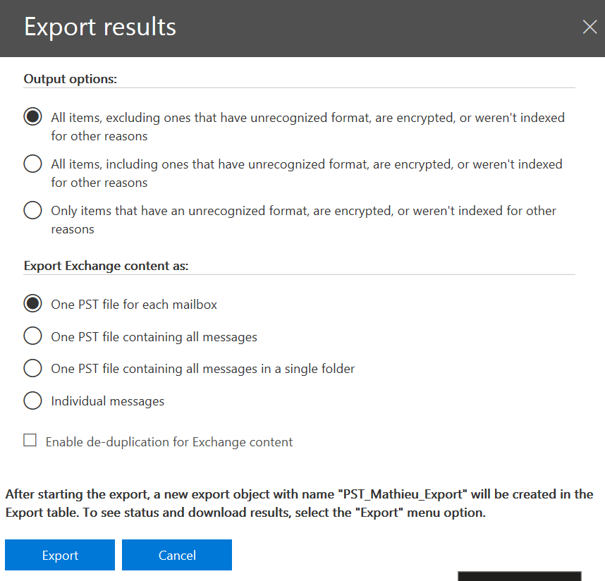Image resolution: width=605 pixels, height=581 pixels.
Task: Click the 'Export Exchange content as:' heading
Action: click(106, 267)
